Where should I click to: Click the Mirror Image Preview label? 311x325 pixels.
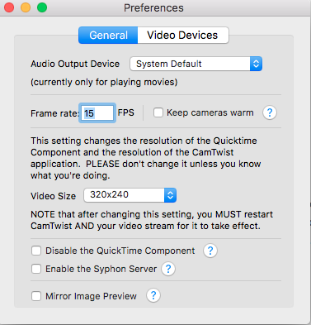click(91, 296)
